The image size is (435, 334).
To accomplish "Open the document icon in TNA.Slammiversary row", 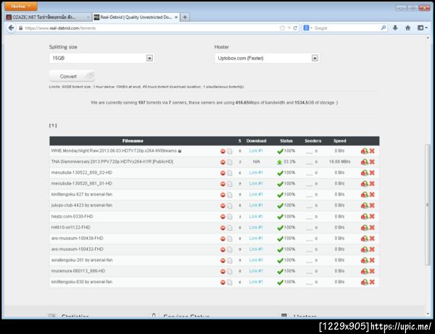I will point(230,162).
